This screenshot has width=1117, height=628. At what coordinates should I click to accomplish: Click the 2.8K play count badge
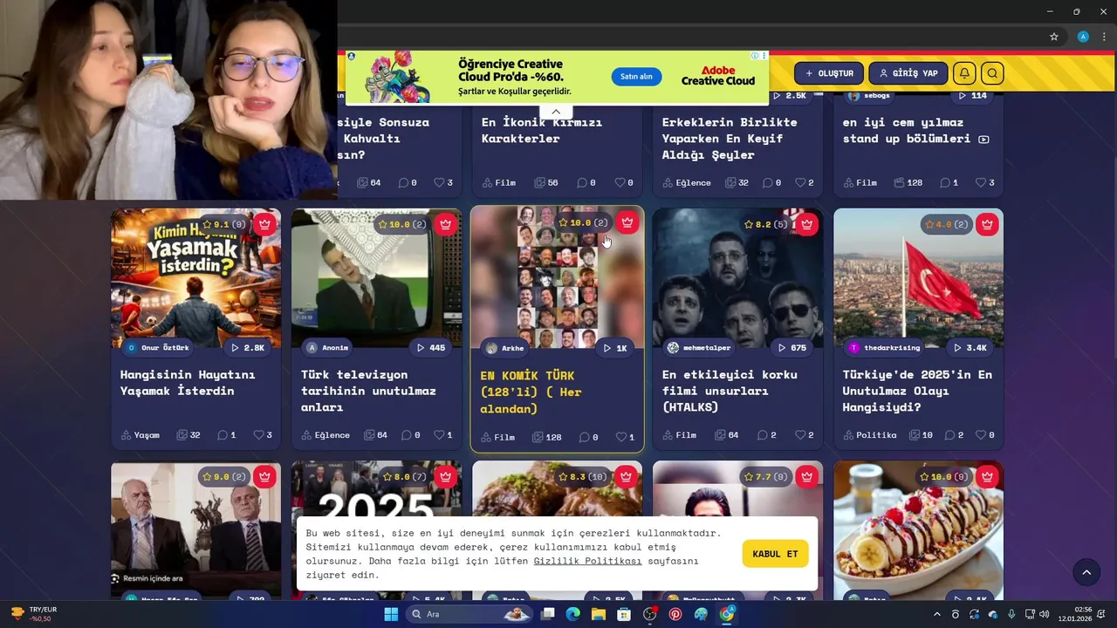click(x=248, y=347)
